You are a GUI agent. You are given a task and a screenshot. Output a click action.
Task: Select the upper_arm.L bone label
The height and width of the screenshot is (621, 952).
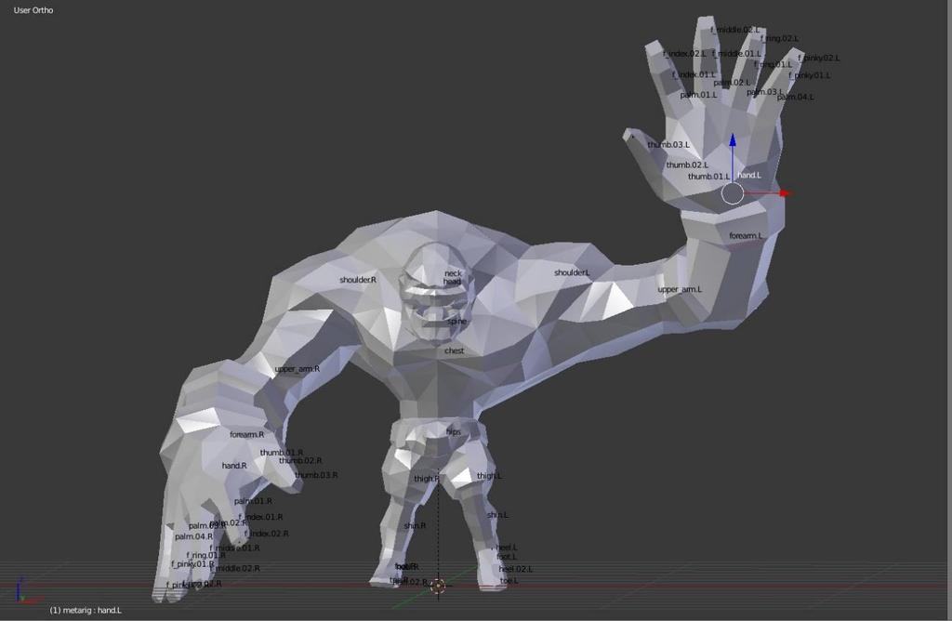click(680, 289)
